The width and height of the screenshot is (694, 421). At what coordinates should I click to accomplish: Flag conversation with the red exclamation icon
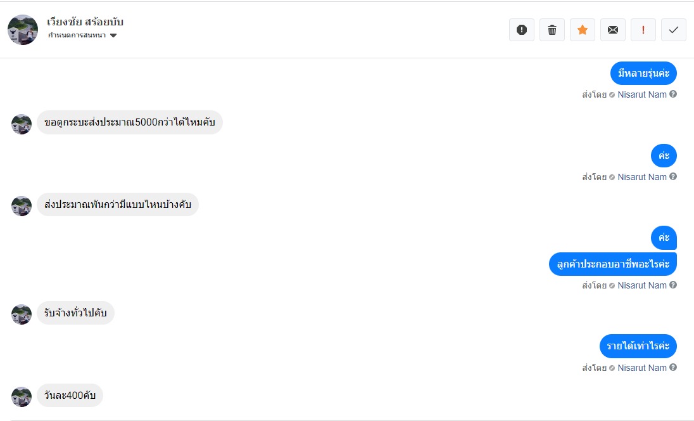coord(643,30)
